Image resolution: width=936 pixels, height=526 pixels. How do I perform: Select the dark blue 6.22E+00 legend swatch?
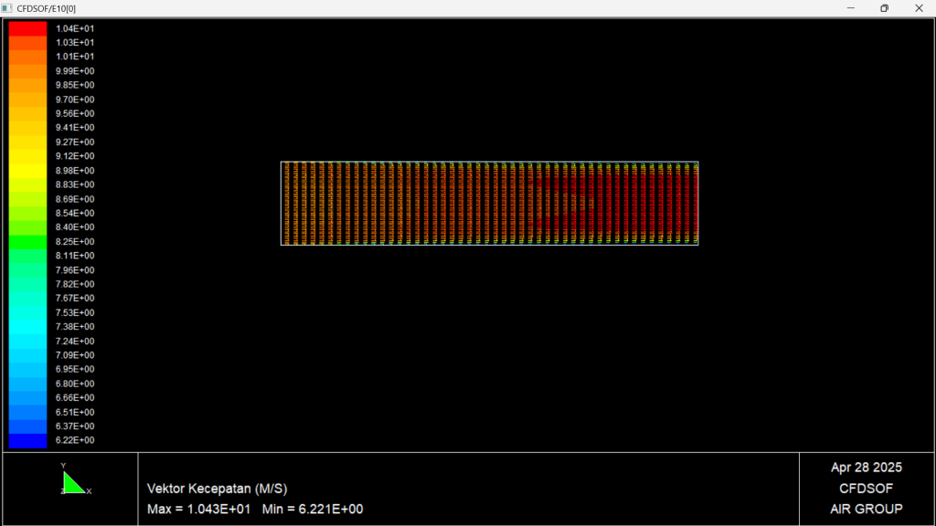(x=27, y=441)
